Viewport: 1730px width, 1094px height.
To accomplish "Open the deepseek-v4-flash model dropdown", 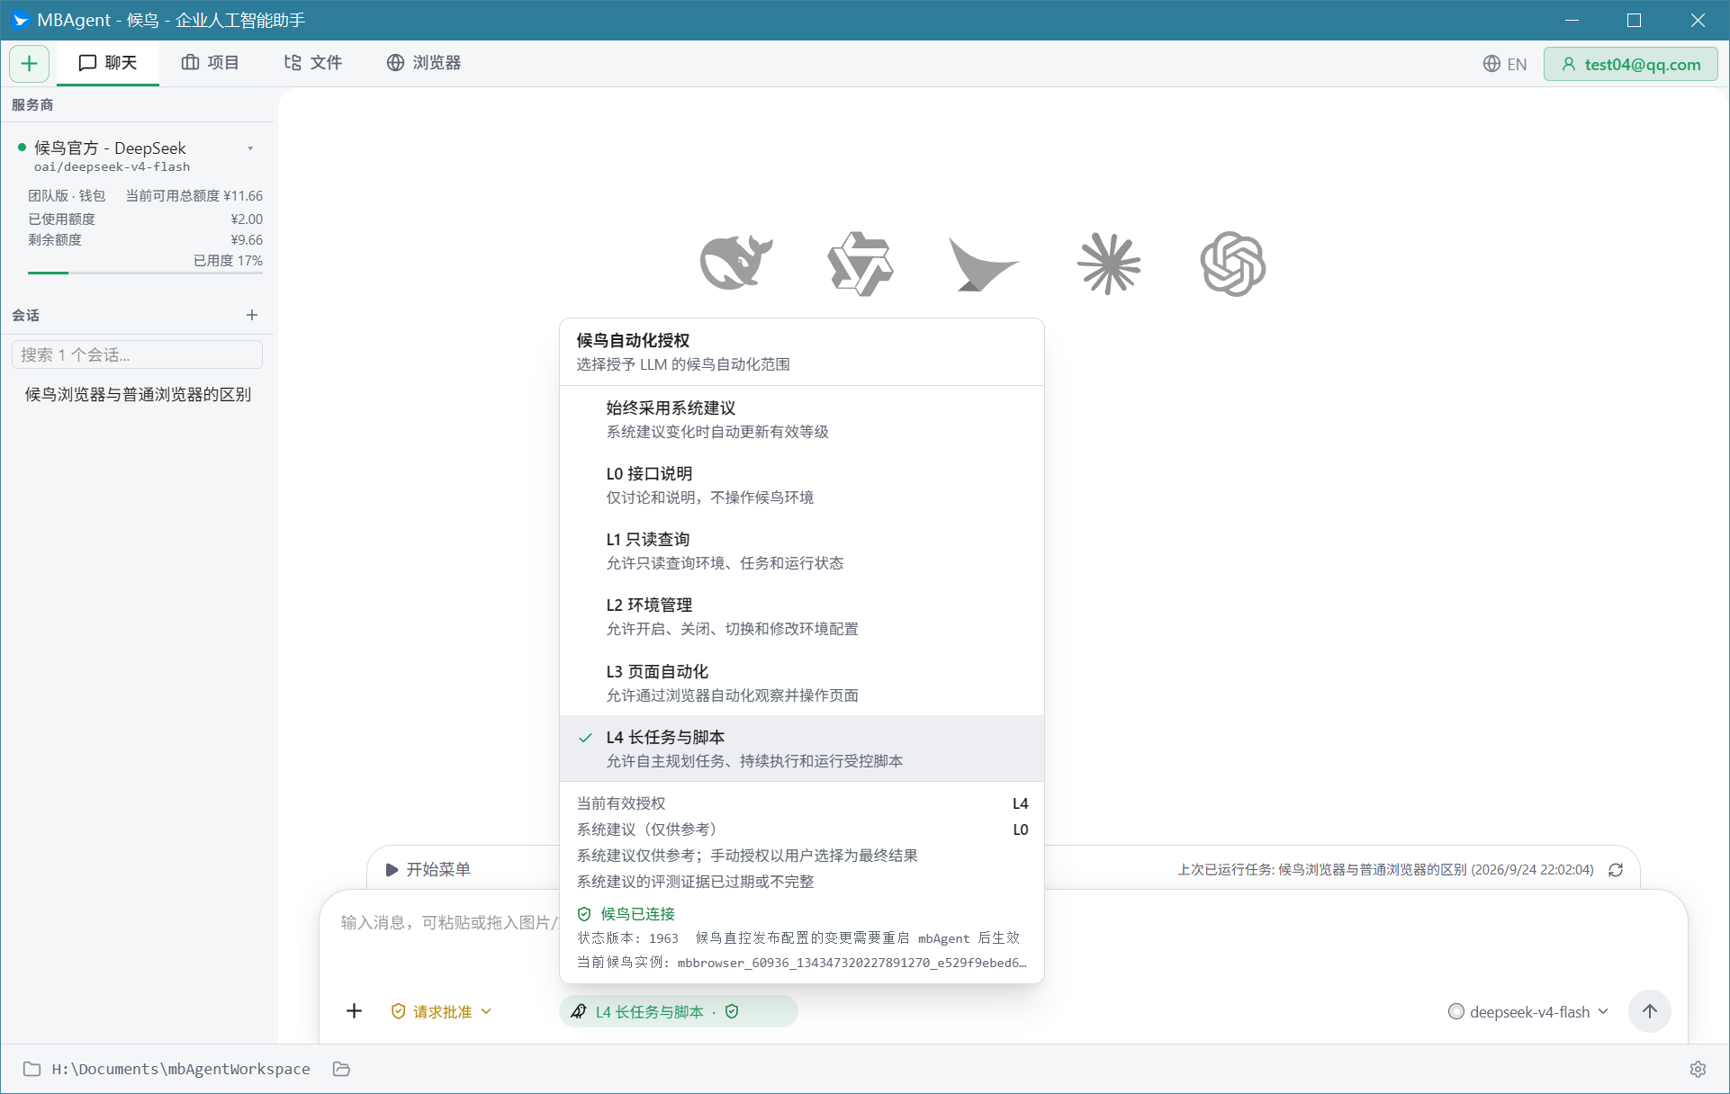I will tap(1527, 1011).
